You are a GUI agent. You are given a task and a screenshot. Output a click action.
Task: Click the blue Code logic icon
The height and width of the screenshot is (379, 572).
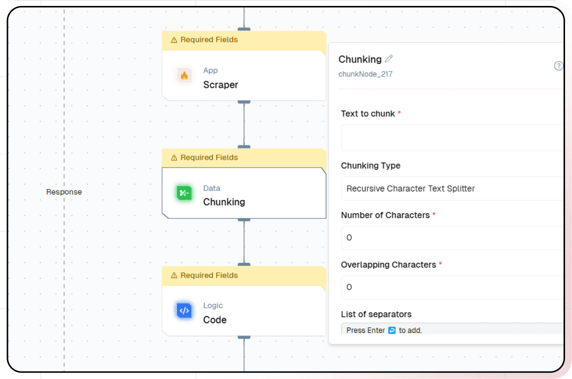pyautogui.click(x=184, y=311)
